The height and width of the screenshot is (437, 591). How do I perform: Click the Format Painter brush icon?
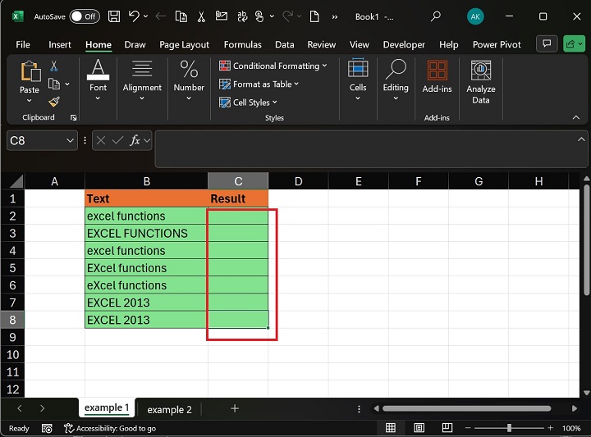point(54,102)
